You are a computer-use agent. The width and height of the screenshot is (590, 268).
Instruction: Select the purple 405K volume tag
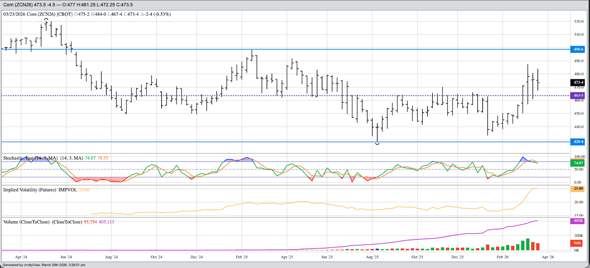coord(578,221)
